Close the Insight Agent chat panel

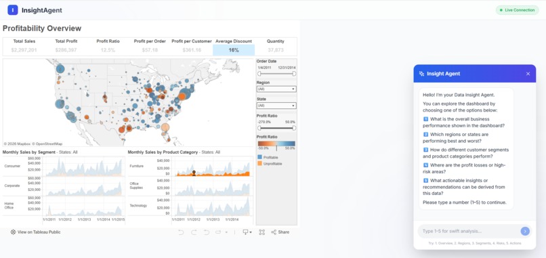click(x=528, y=74)
